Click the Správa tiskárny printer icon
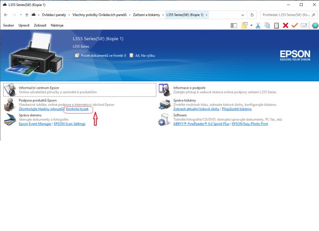Image resolution: width=319 pixels, height=231 pixels. 165,104
